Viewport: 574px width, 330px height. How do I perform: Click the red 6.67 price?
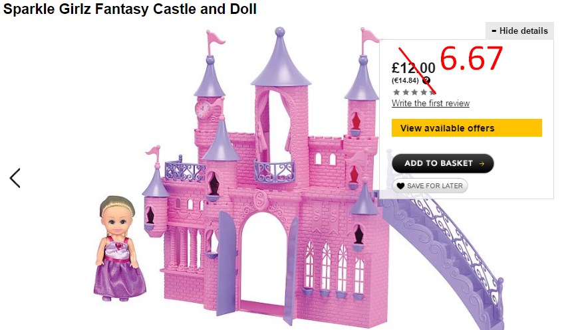pos(472,58)
